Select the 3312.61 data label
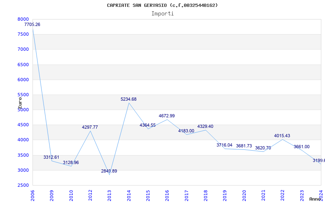 click(x=51, y=157)
